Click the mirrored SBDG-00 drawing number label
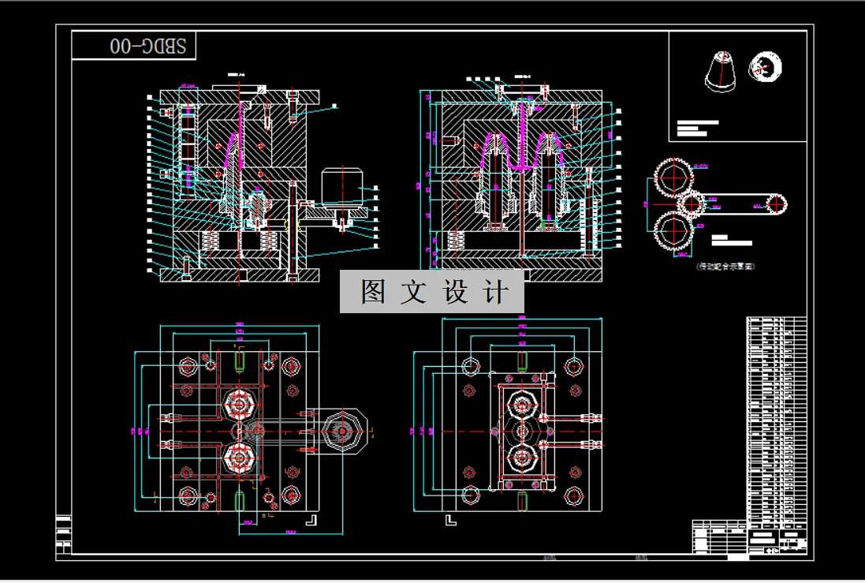The height and width of the screenshot is (583, 865). [x=147, y=46]
